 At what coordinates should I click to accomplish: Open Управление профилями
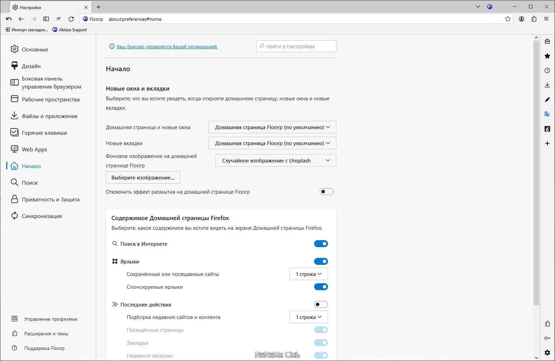coord(44,319)
